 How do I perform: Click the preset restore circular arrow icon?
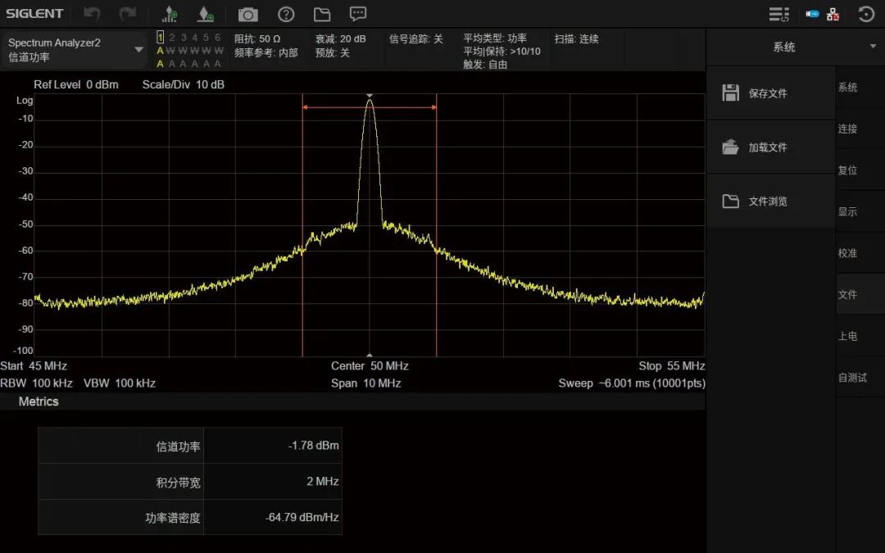click(866, 14)
